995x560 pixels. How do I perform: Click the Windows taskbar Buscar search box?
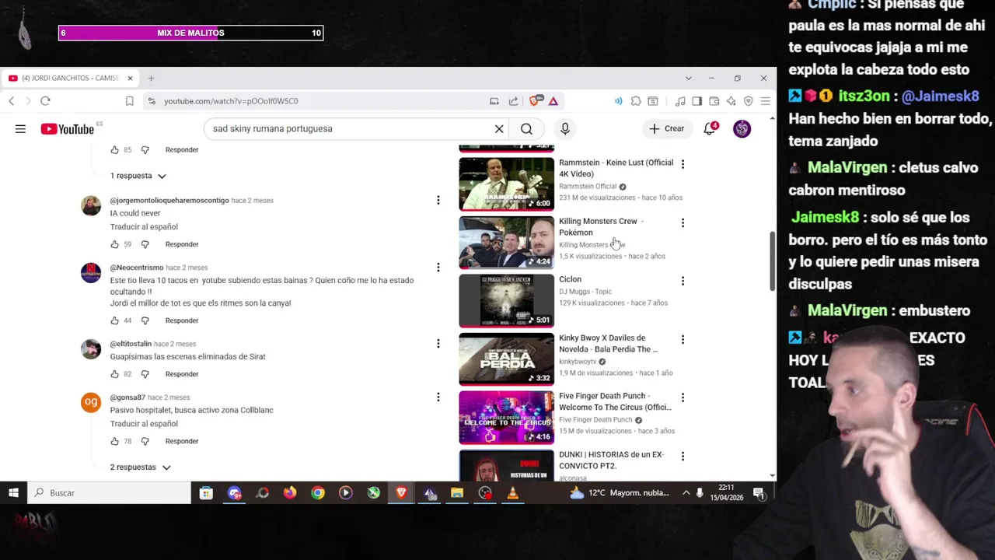point(109,492)
